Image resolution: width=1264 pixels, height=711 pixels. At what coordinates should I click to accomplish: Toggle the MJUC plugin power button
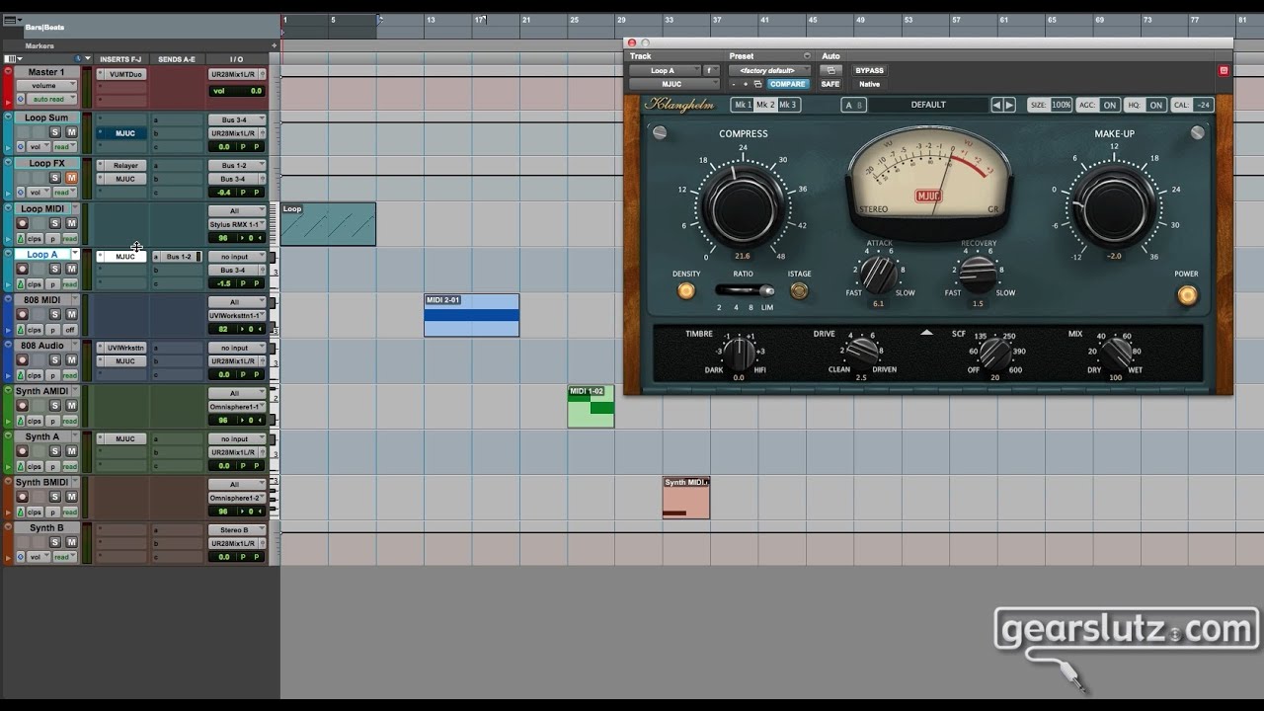(x=1187, y=294)
